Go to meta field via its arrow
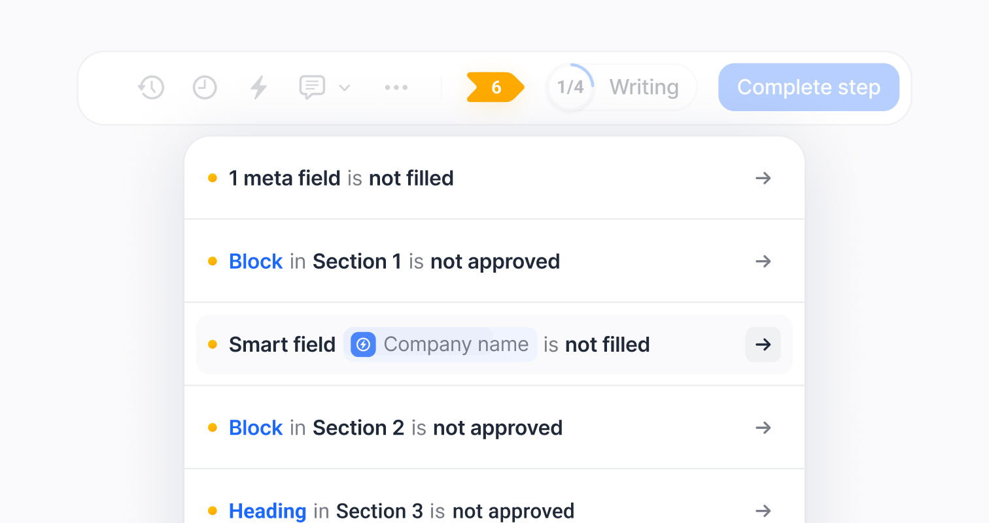This screenshot has height=523, width=989. tap(763, 178)
